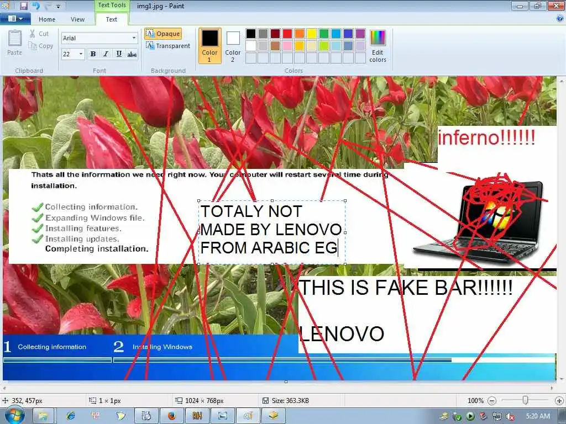Select the Color 1 foreground button
The width and height of the screenshot is (566, 424).
(x=209, y=46)
